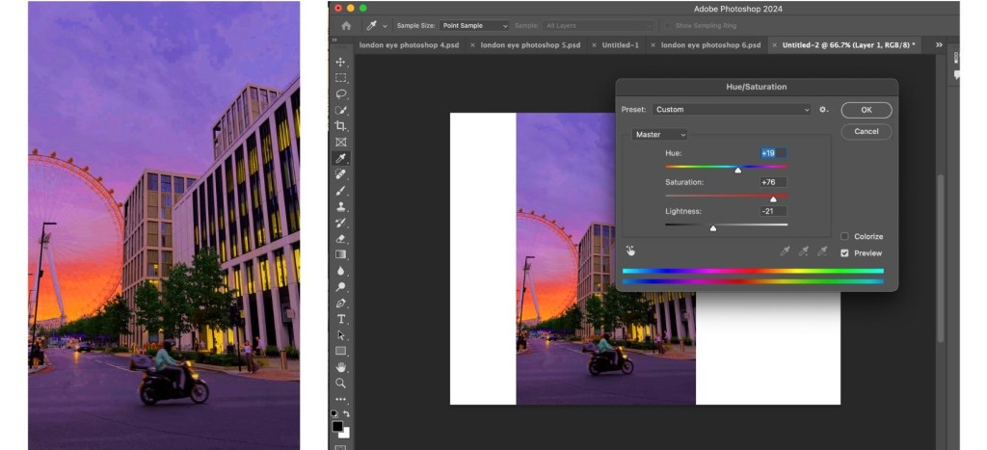This screenshot has width=987, height=450.
Task: Select the Gradient tool
Action: [x=340, y=255]
